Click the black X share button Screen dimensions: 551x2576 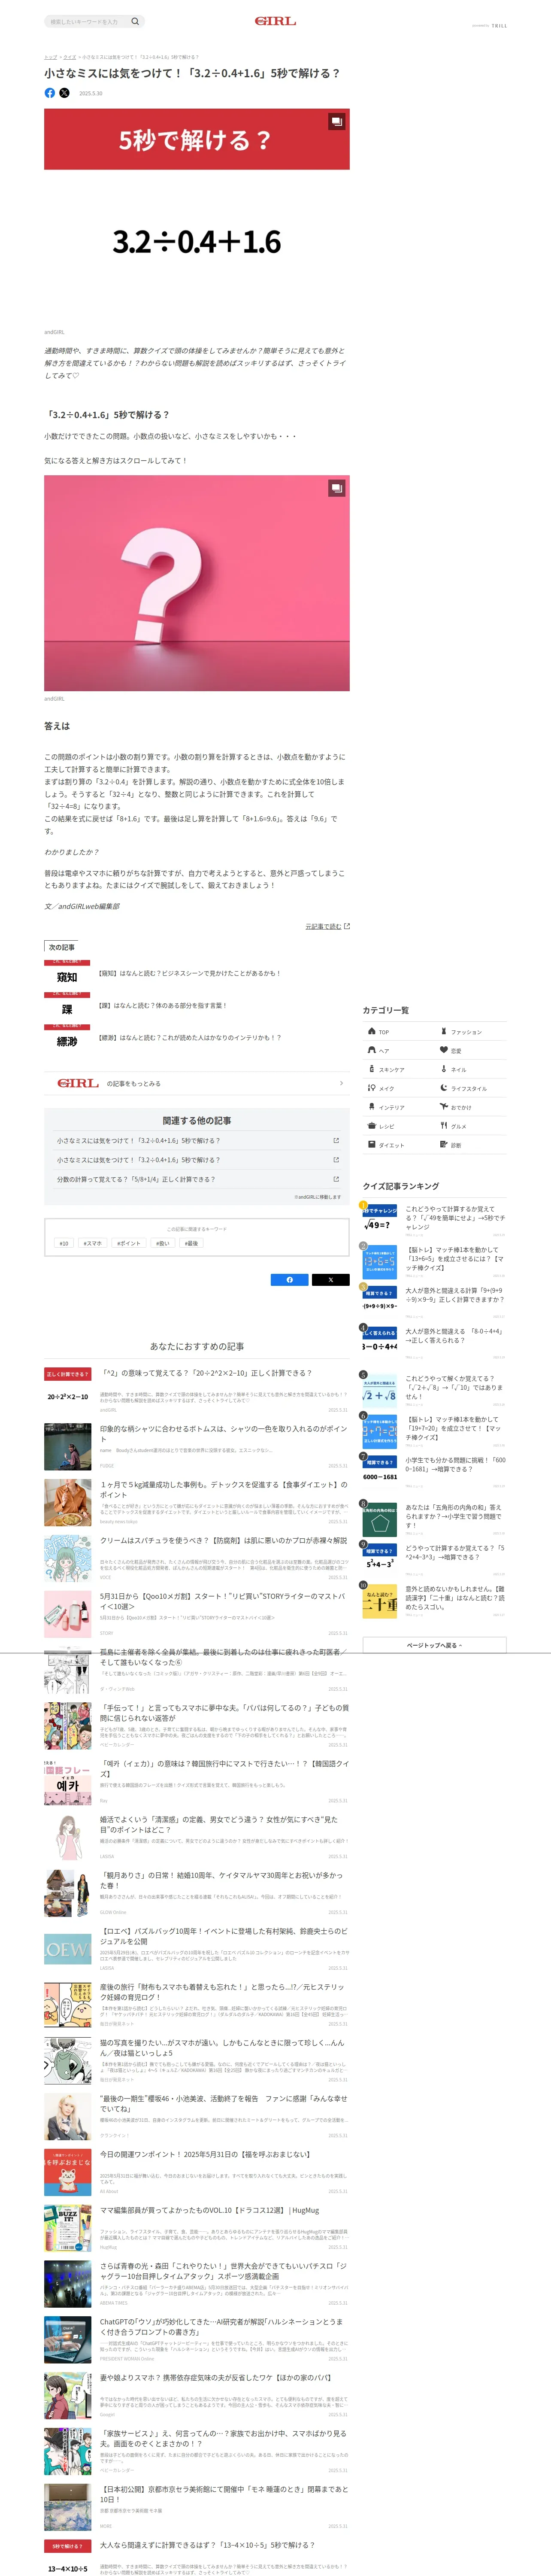[330, 1279]
